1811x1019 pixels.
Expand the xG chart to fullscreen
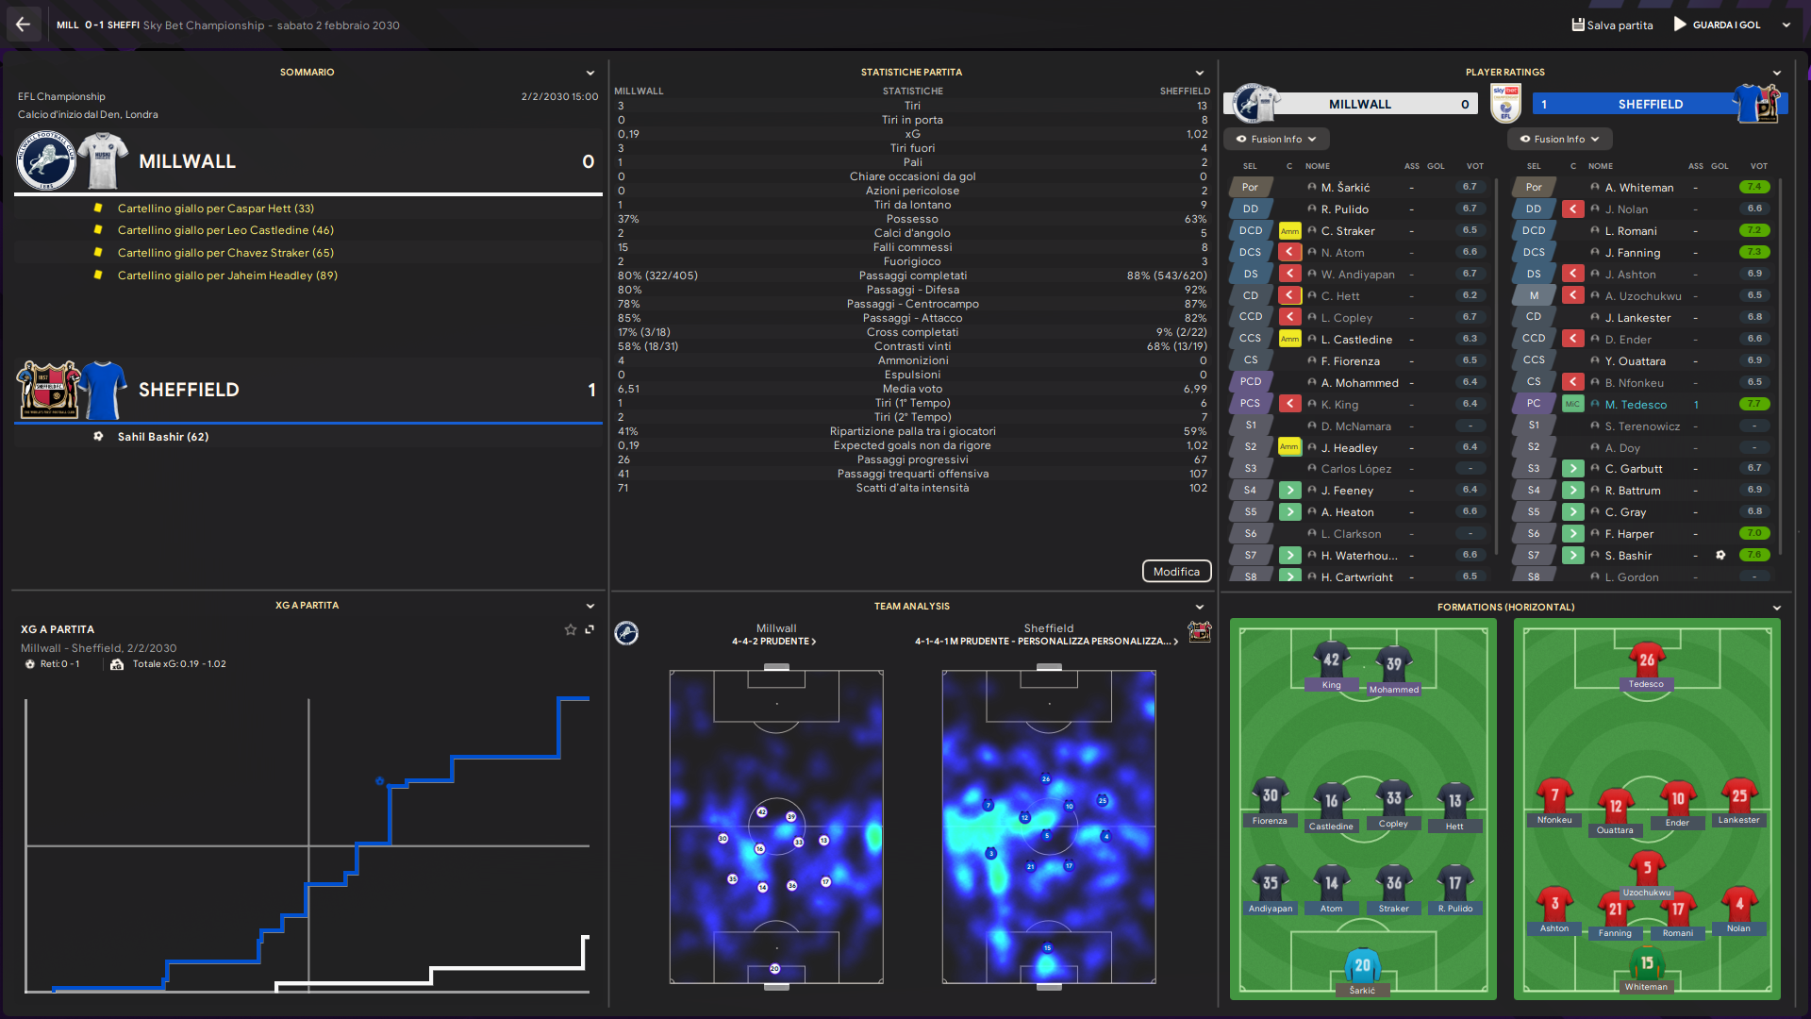pos(590,629)
